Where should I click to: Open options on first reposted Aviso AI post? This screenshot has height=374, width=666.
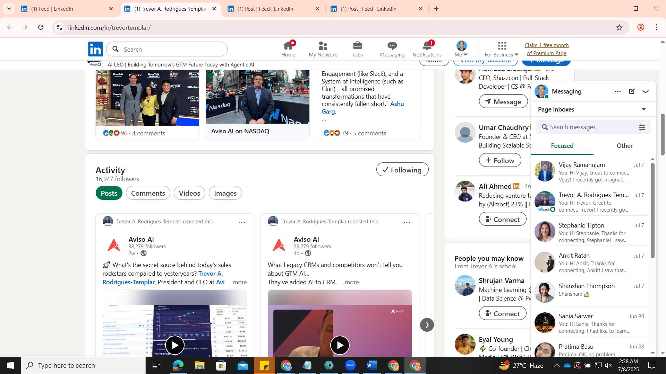point(242,222)
